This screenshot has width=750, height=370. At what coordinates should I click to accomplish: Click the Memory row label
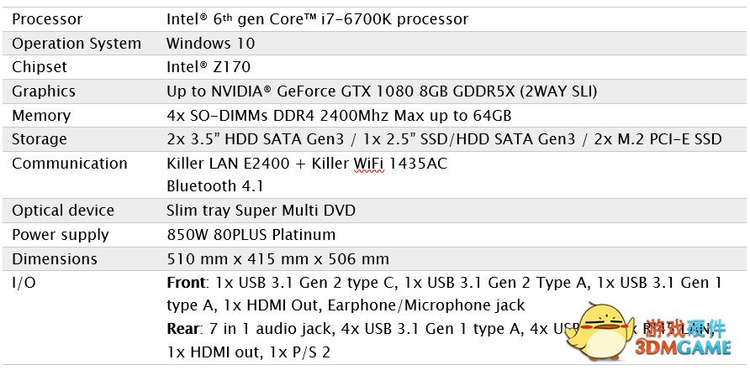click(41, 116)
